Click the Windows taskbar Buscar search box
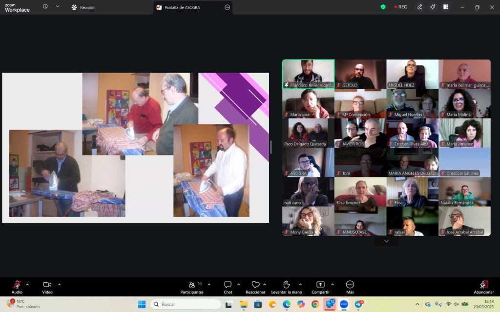The height and width of the screenshot is (312, 500). pyautogui.click(x=186, y=304)
